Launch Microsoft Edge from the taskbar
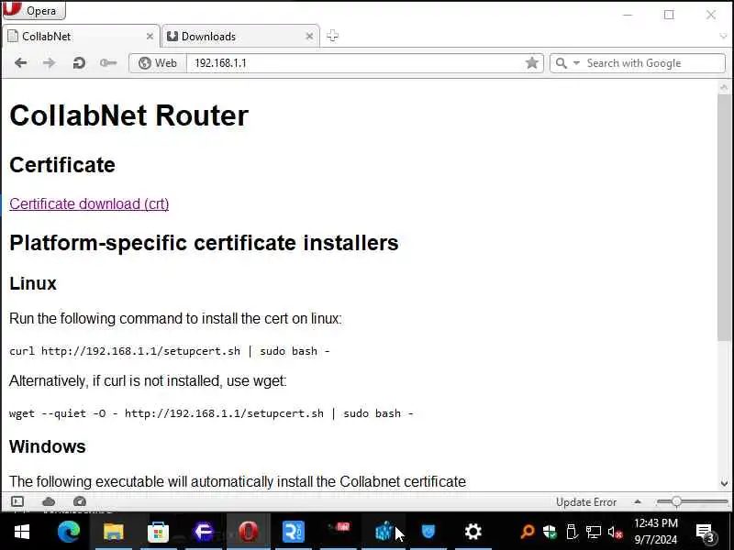Viewport: 734px width, 550px height. 69,532
